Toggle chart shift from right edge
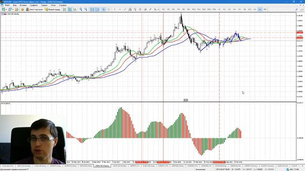This screenshot has height=171, width=305. pos(97,9)
